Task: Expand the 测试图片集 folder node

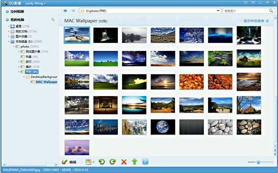Action: [x=19, y=51]
